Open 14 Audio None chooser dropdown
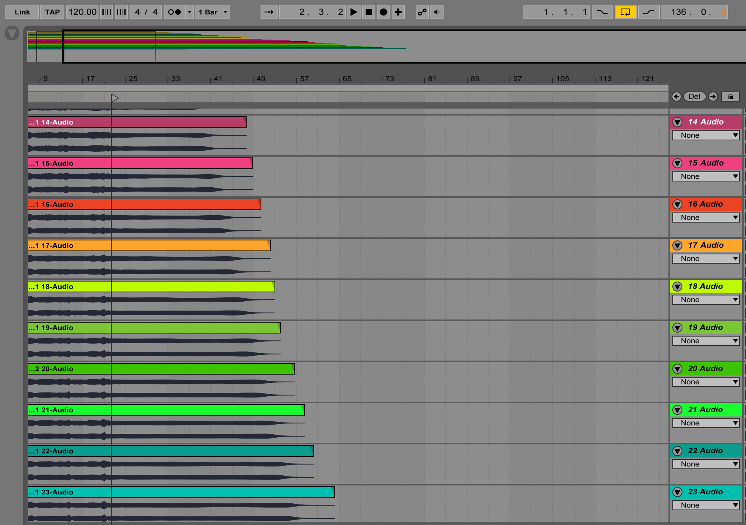 (706, 135)
